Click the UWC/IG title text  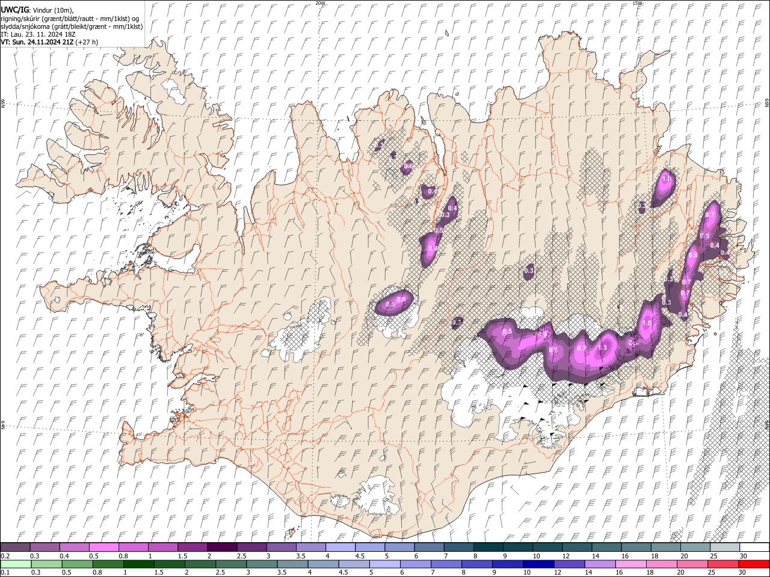[14, 10]
